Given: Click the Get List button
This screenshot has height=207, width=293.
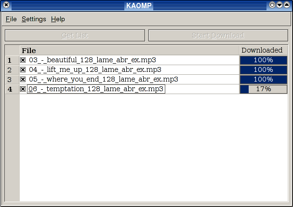Looking at the screenshot, I should point(75,35).
